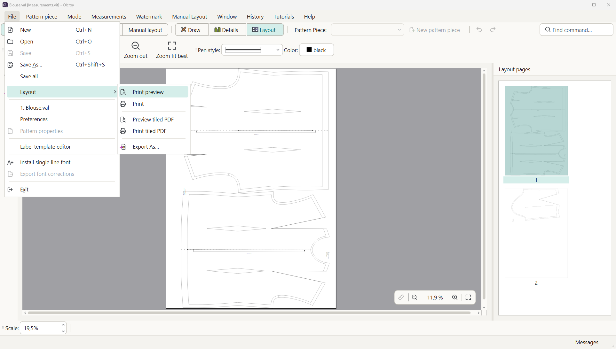
Task: Open the History menu
Action: (x=255, y=17)
